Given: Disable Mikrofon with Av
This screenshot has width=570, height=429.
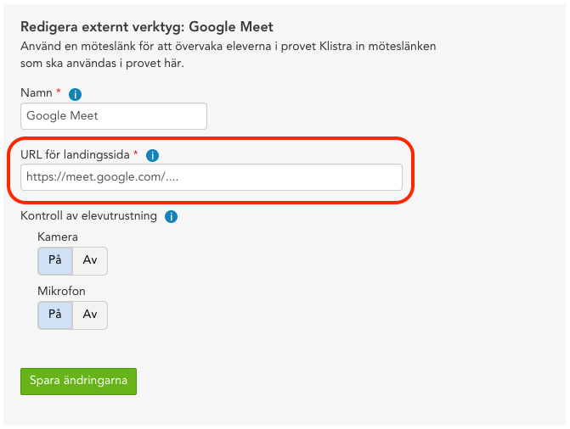Looking at the screenshot, I should click(90, 315).
